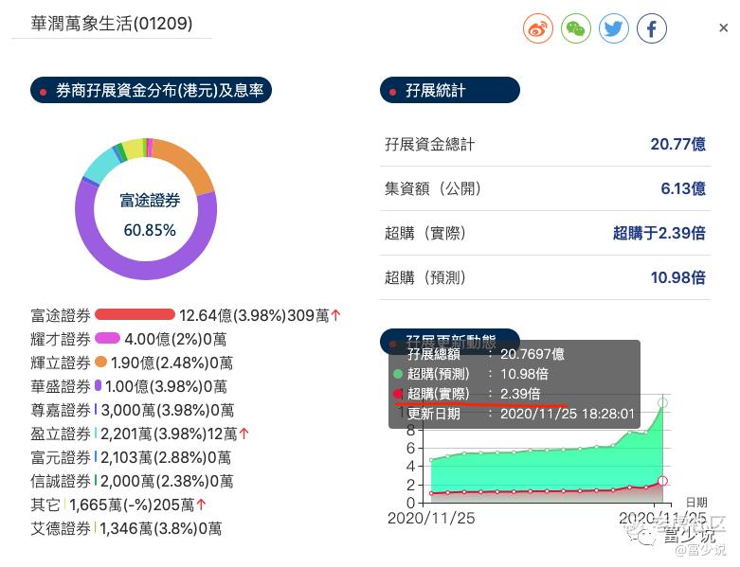Click the value 4.00億(2%)0萬

(175, 339)
